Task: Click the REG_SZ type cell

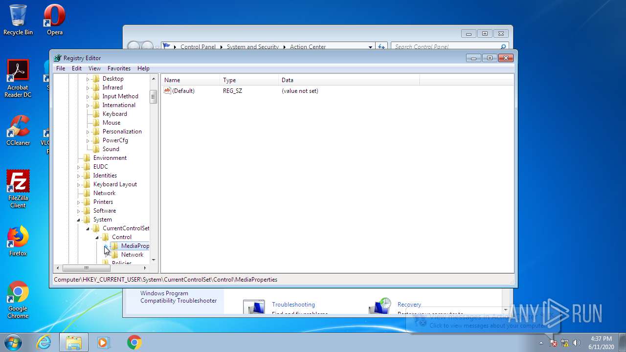Action: tap(232, 91)
